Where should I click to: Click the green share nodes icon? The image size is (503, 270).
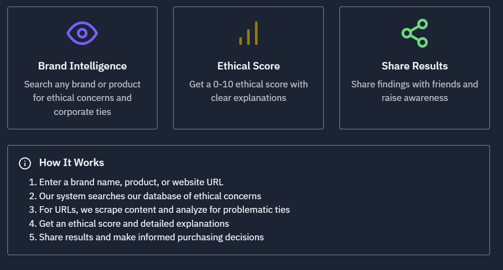pos(415,33)
